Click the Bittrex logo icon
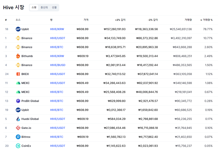 tap(18, 137)
